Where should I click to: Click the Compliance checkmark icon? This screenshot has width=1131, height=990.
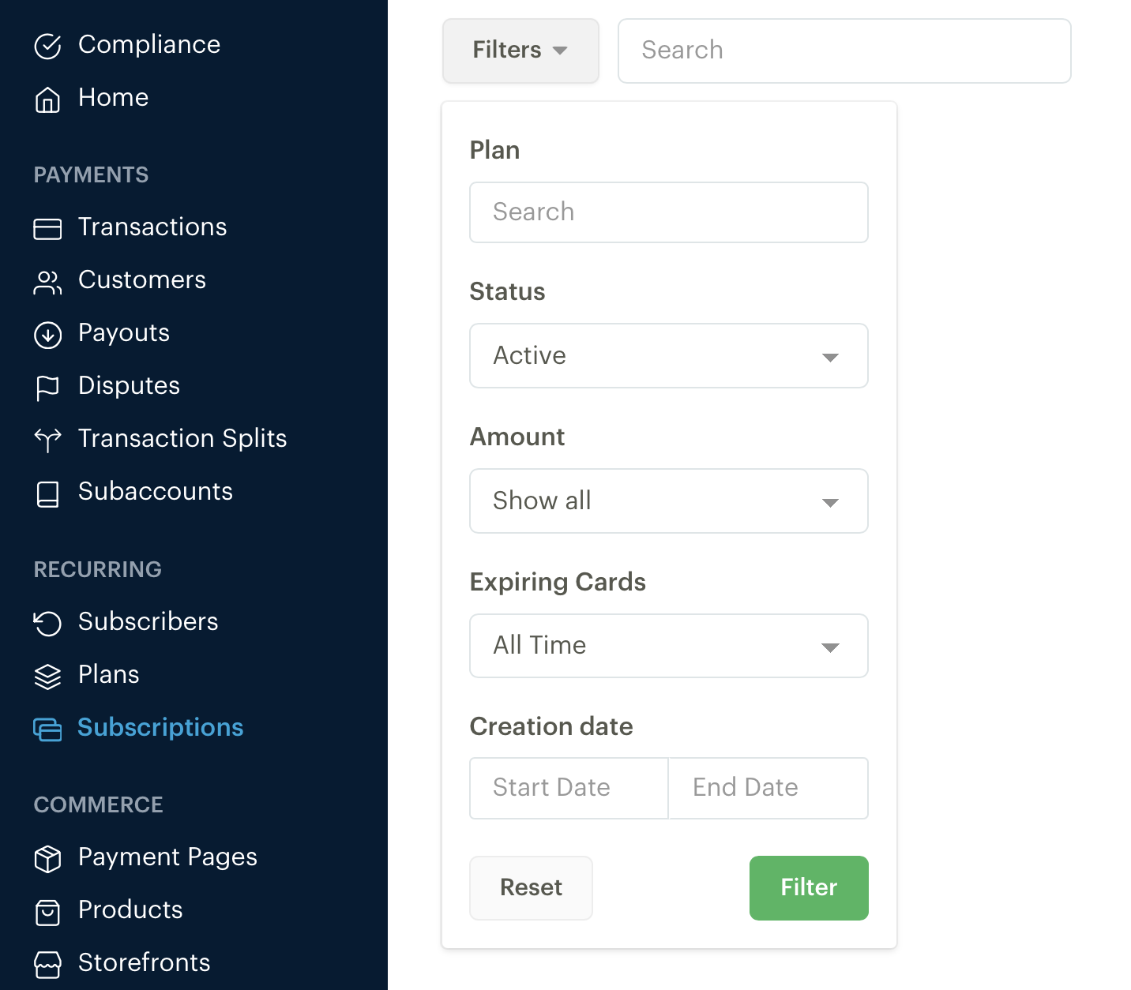[47, 47]
